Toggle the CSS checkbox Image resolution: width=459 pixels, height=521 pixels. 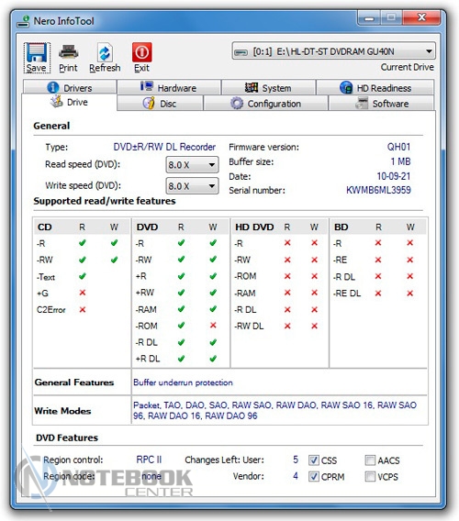313,460
